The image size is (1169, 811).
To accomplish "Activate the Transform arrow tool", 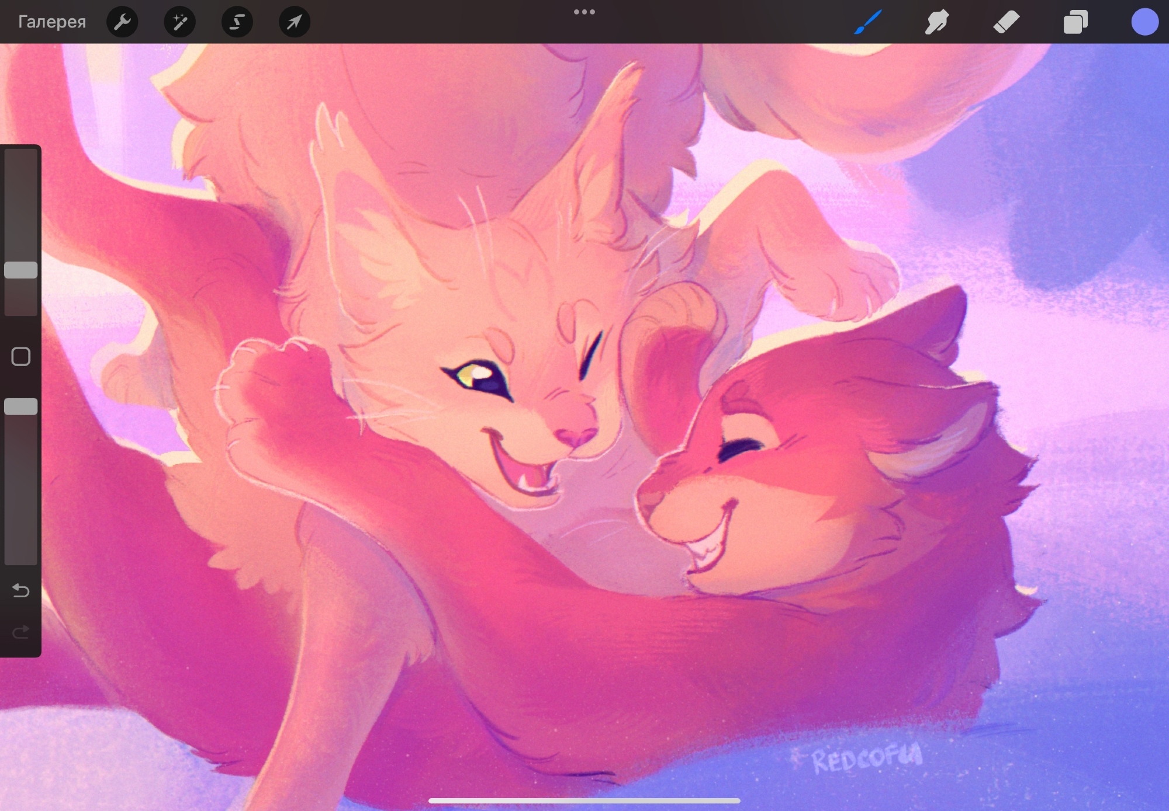I will 294,22.
